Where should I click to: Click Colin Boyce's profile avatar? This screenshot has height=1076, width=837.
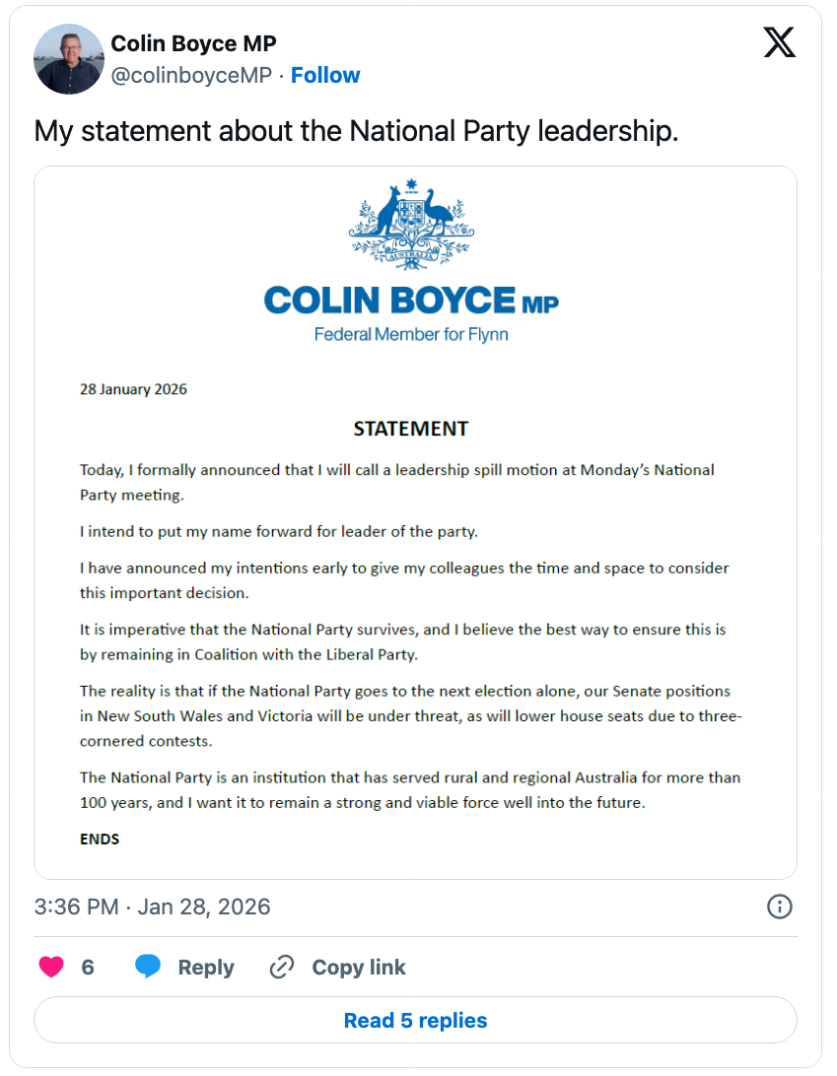(x=69, y=59)
